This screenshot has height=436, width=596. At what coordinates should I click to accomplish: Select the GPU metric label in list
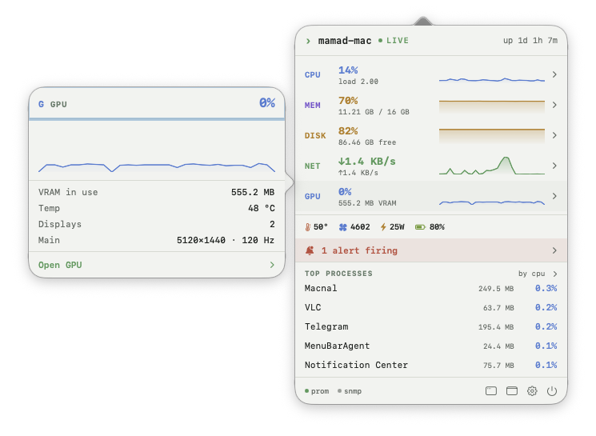click(x=313, y=197)
